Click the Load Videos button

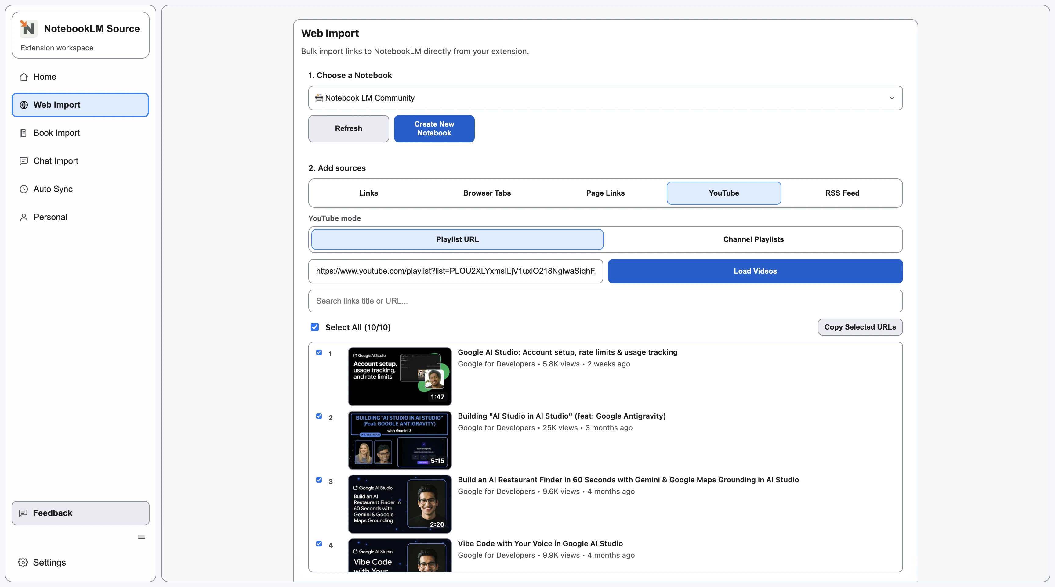coord(755,271)
